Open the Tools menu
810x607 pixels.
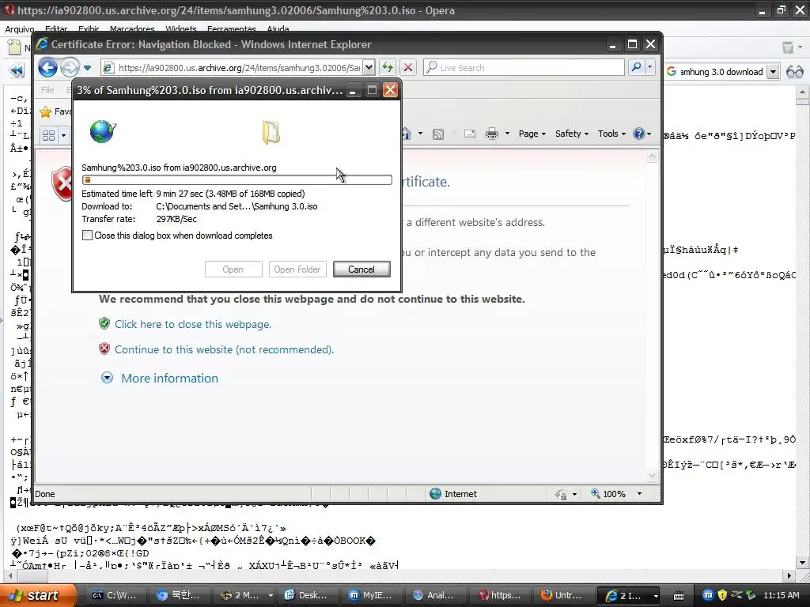[611, 134]
